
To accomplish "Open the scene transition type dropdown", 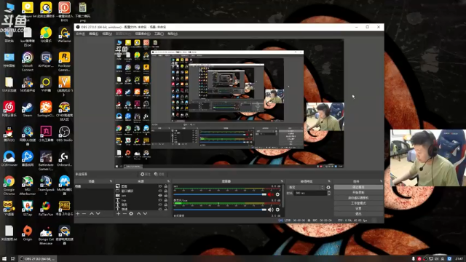I will click(x=306, y=188).
